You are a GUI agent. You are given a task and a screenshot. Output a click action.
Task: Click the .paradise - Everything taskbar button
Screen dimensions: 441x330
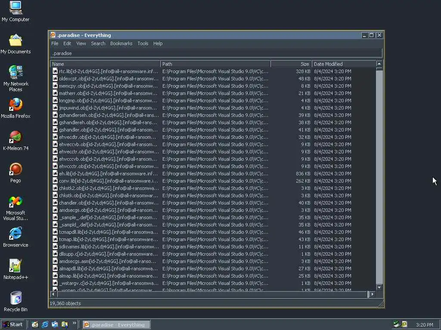click(116, 325)
